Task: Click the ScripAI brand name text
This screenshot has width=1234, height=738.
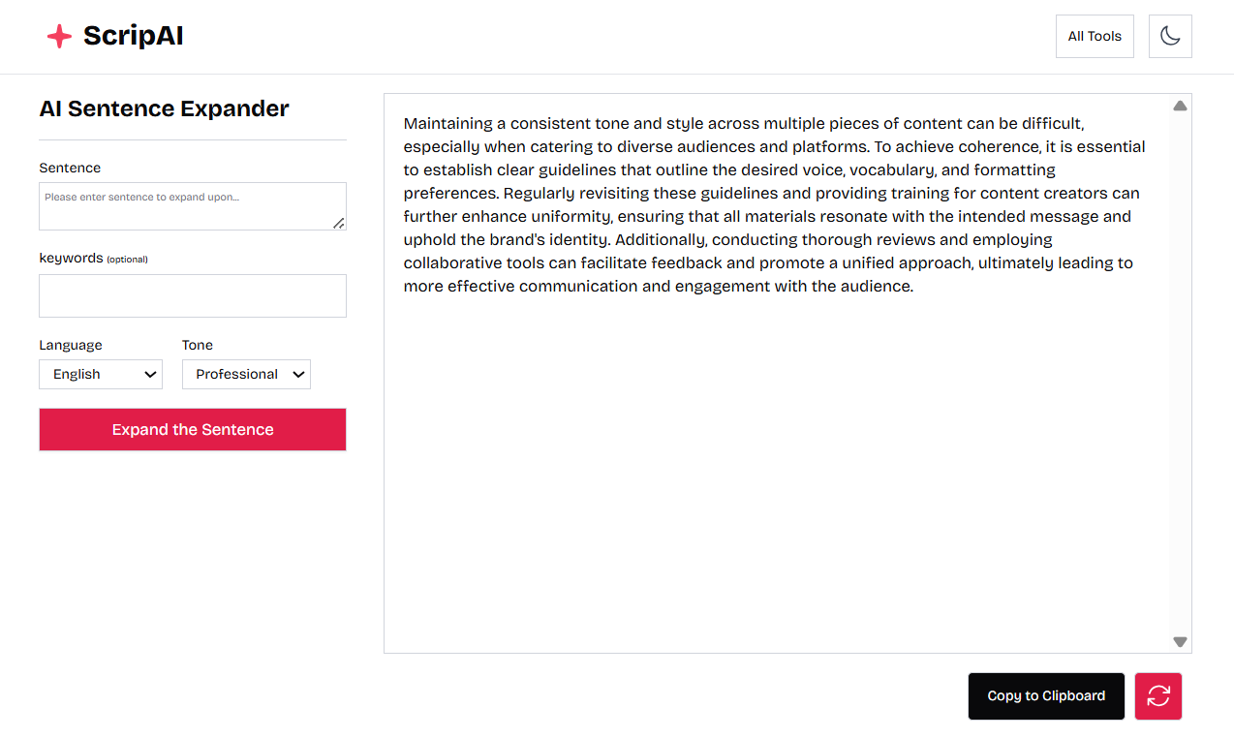Action: click(134, 37)
